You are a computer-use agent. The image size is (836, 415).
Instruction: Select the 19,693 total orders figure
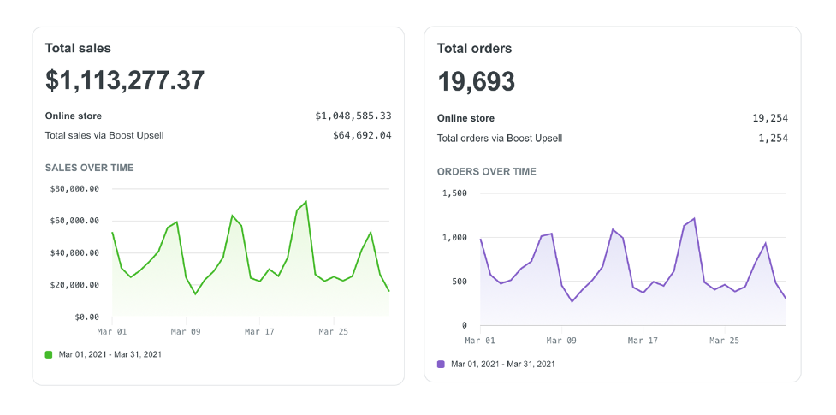pyautogui.click(x=476, y=81)
